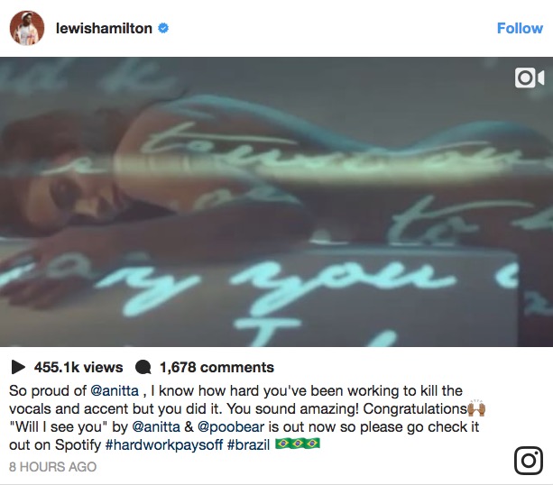553x485 pixels.
Task: Click the video camera icon on post
Action: pyautogui.click(x=529, y=78)
